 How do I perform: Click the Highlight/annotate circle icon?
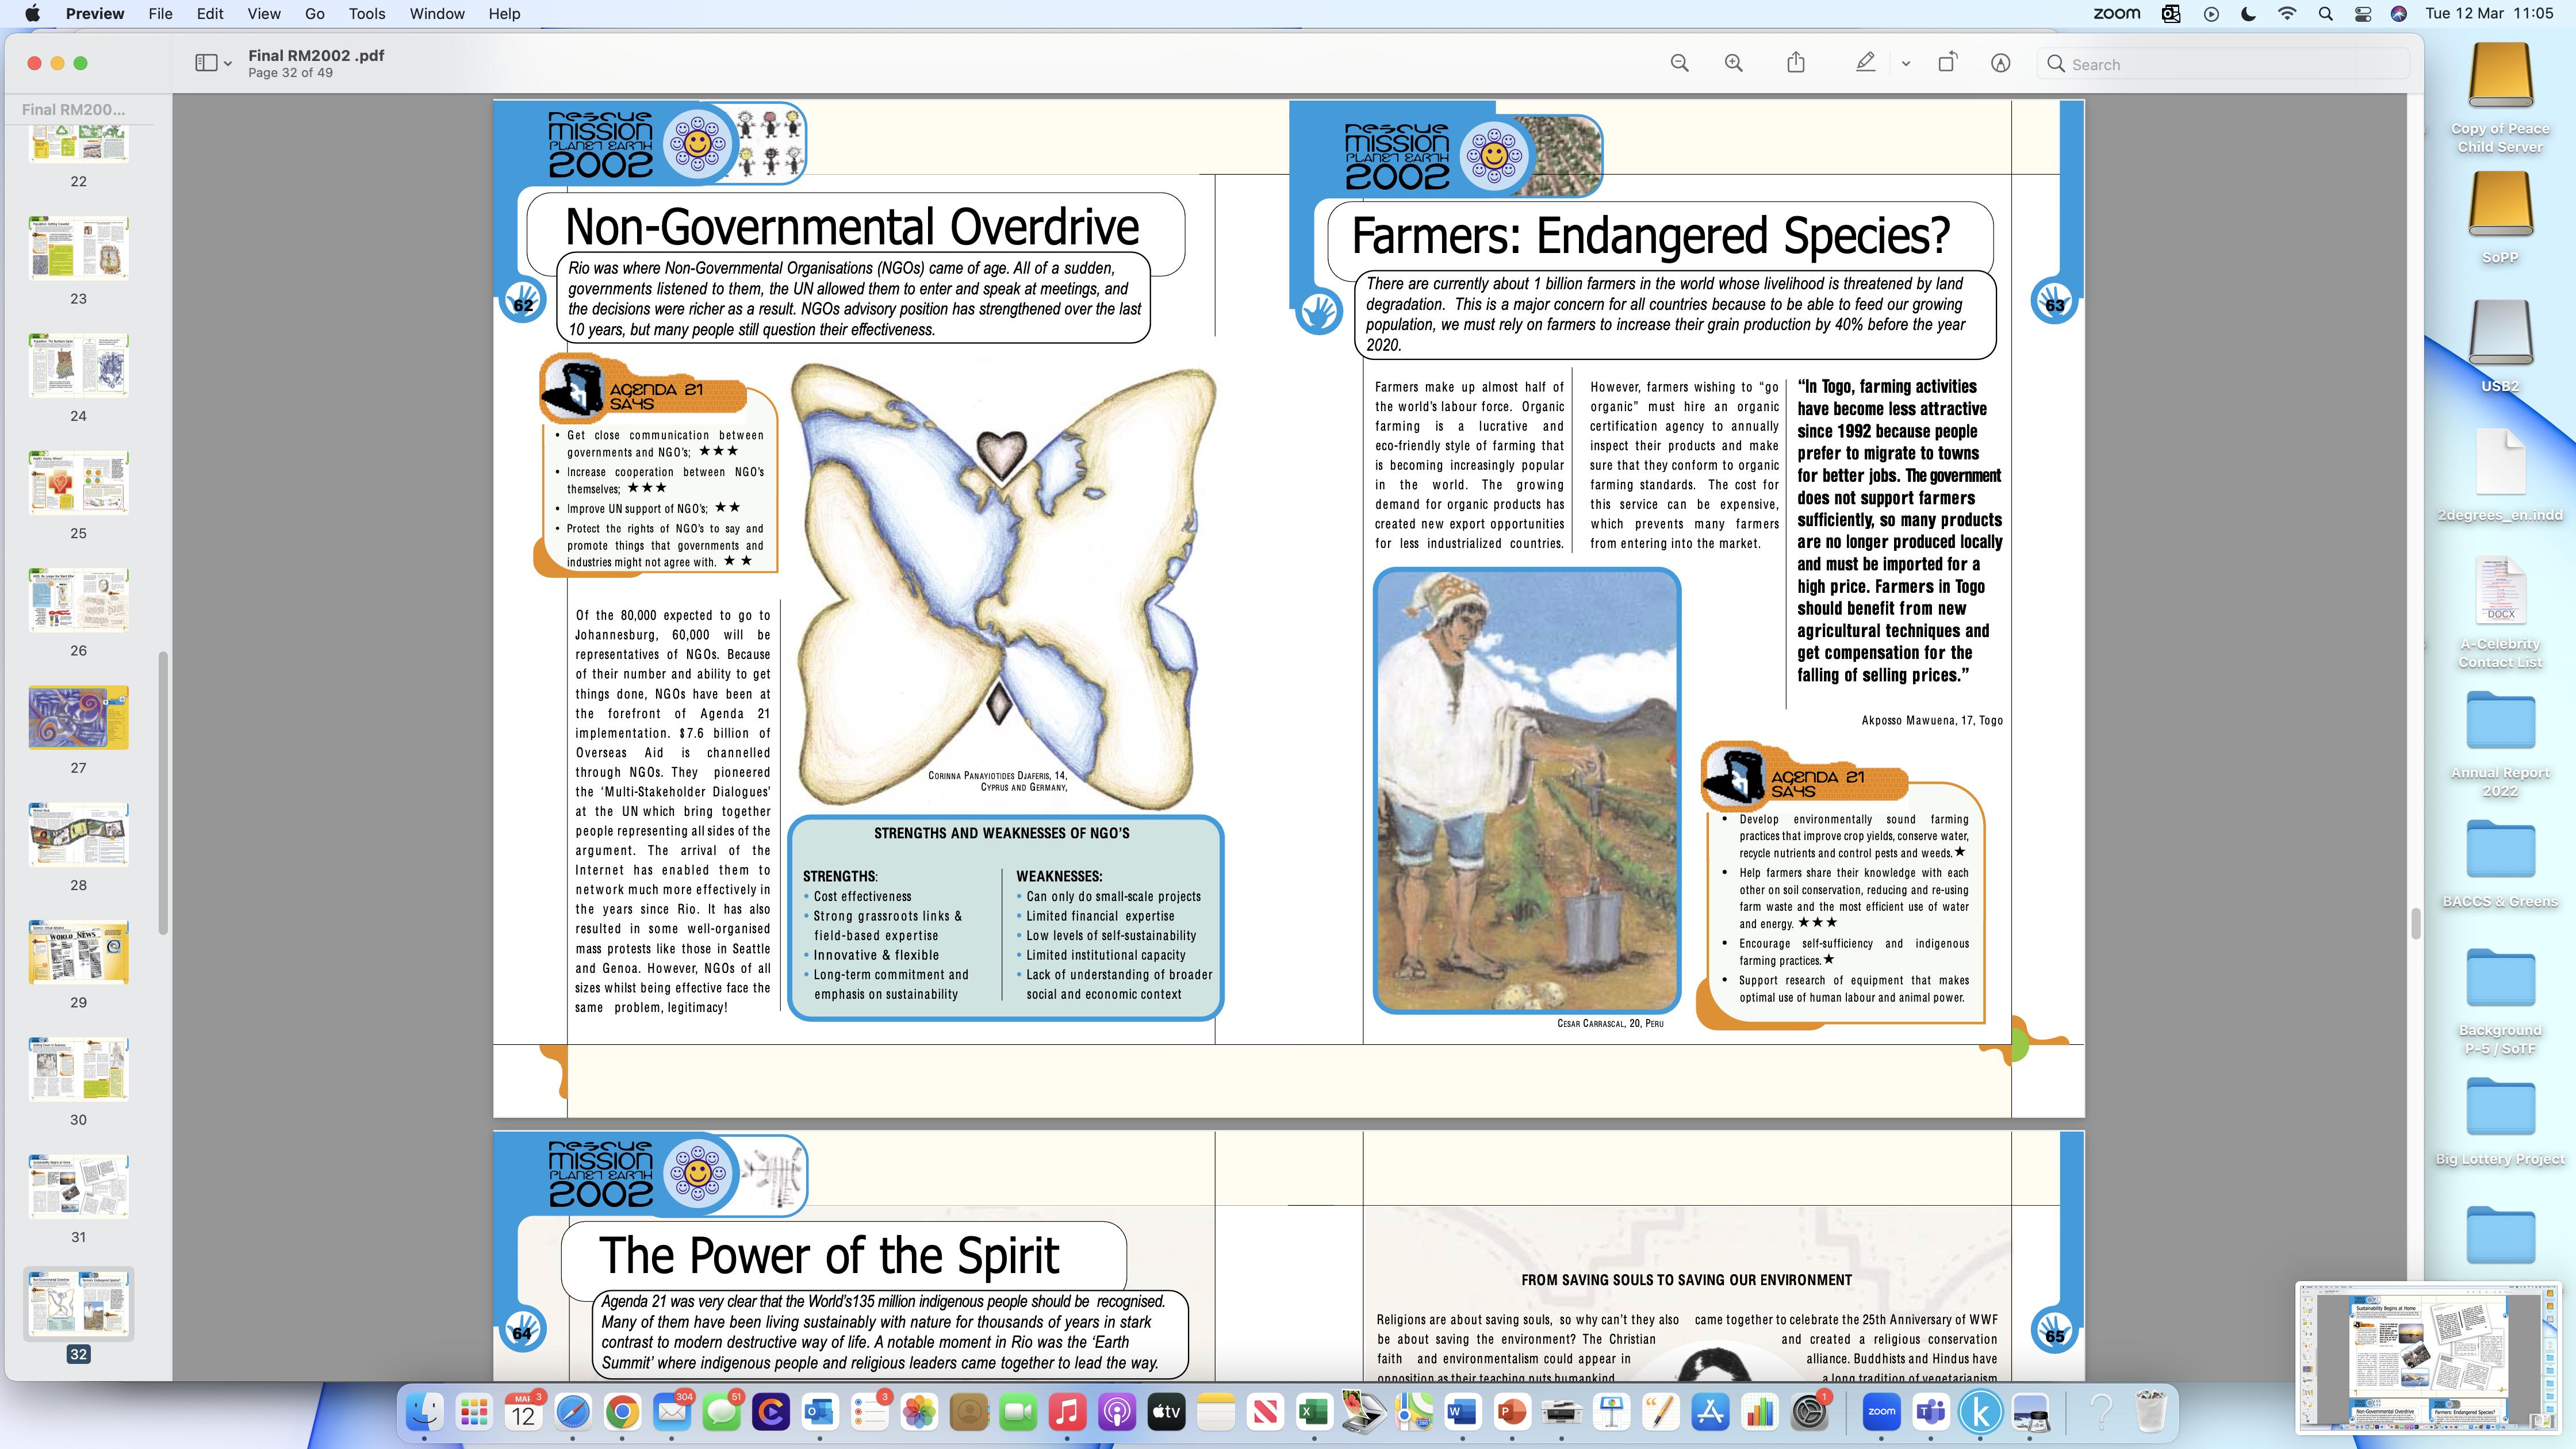[2000, 64]
